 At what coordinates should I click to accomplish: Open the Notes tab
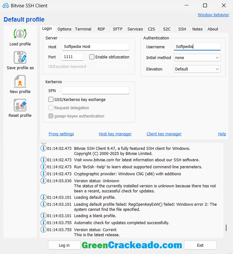[197, 29]
